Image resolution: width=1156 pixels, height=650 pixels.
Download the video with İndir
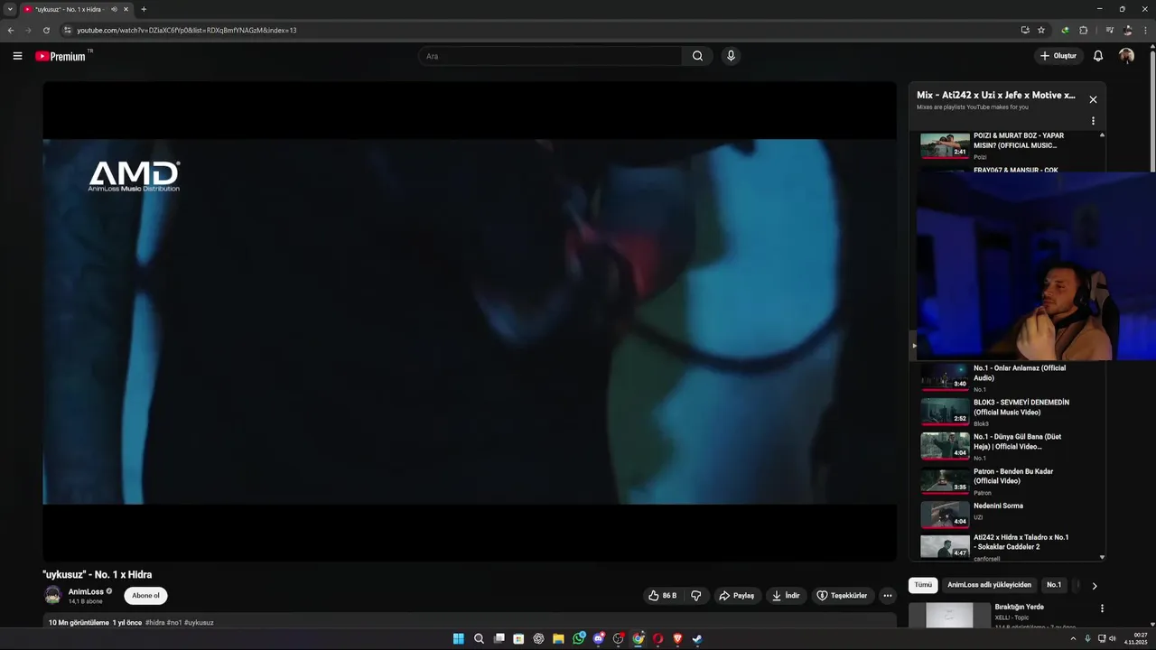[x=786, y=596]
